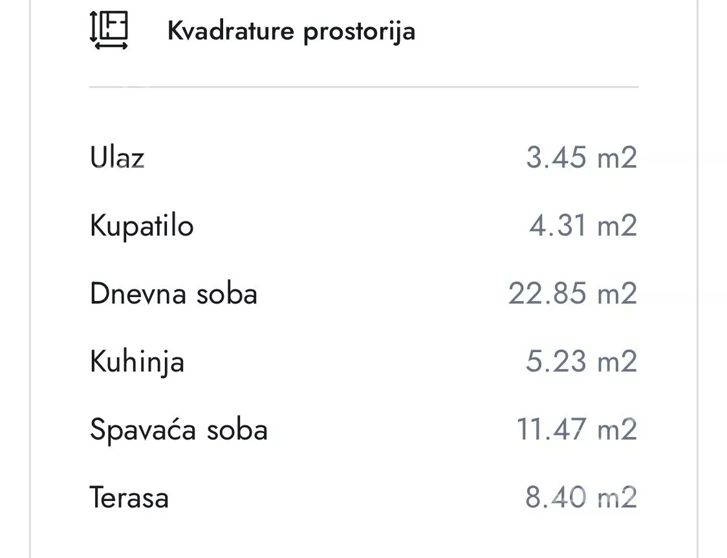Viewport: 727px width, 558px height.
Task: Click the largest room, Dnevna soba
Action: (x=173, y=293)
